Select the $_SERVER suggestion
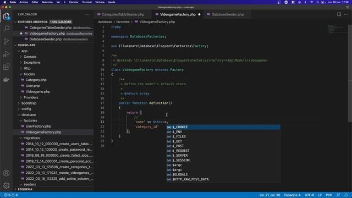Viewport: 352px width, 198px height. point(223,155)
